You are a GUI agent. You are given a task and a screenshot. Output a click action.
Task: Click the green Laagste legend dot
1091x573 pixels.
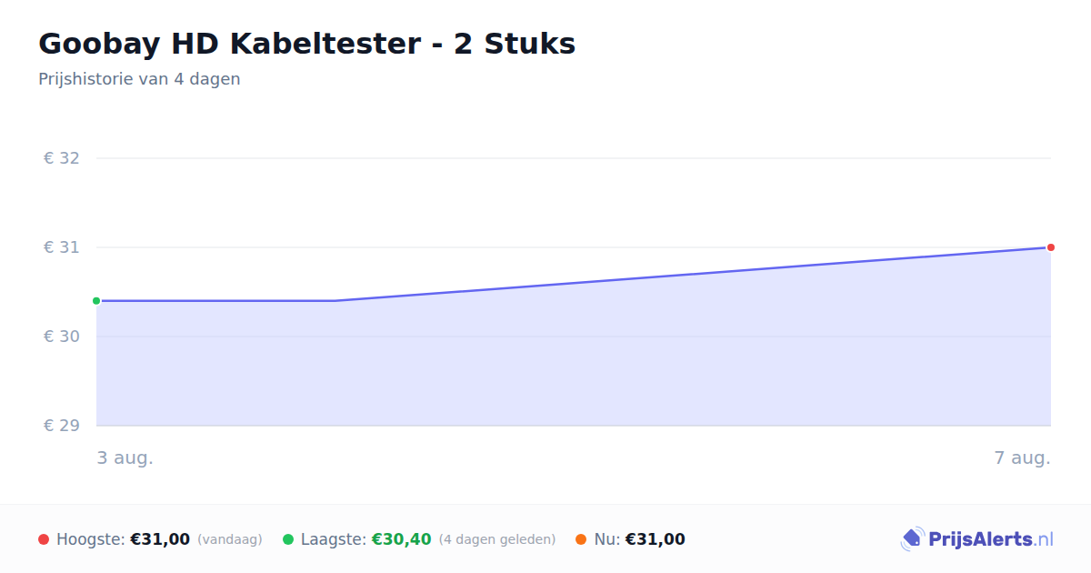coord(288,539)
